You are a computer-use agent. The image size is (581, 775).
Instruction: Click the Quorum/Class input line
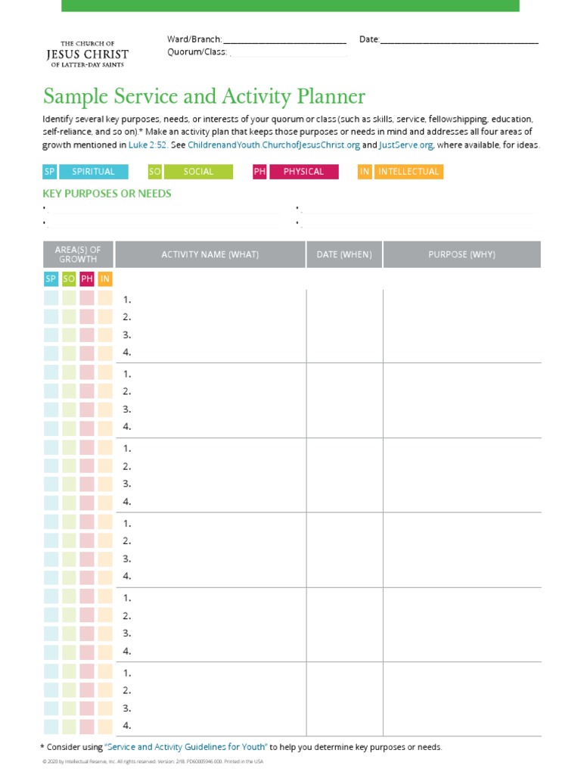tap(287, 53)
